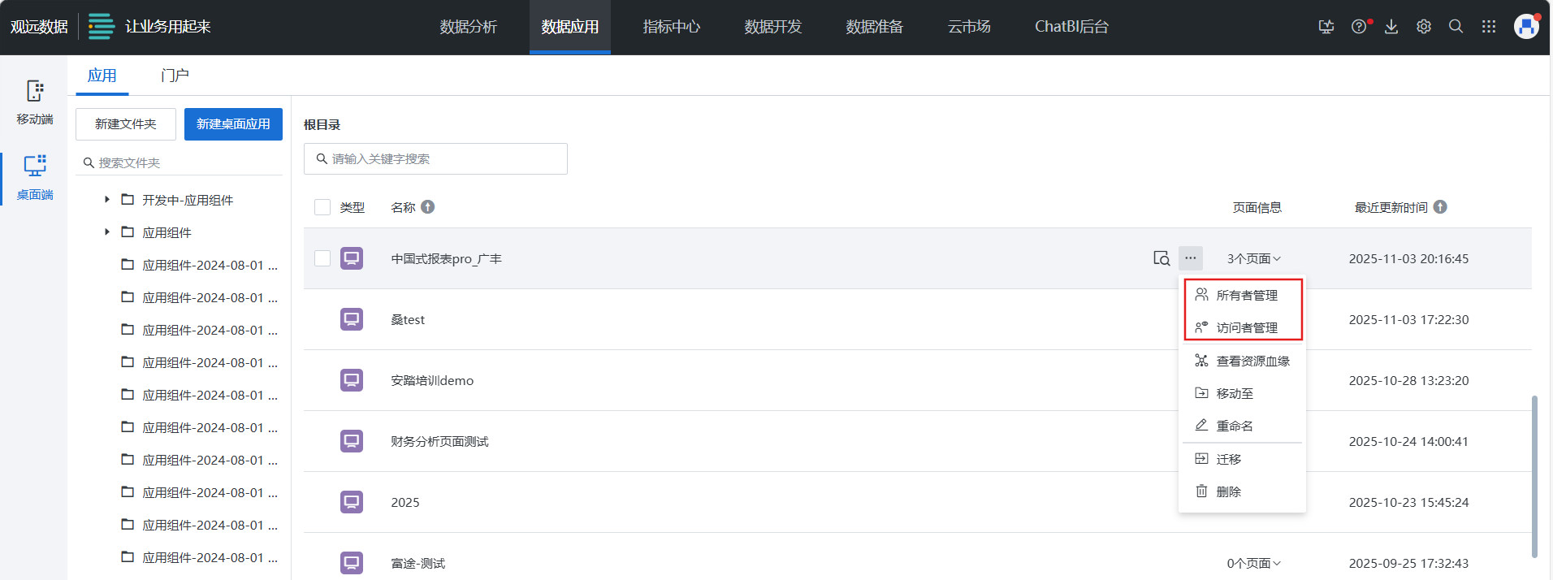1553x580 pixels.
Task: Click the download icon in header
Action: (1391, 27)
